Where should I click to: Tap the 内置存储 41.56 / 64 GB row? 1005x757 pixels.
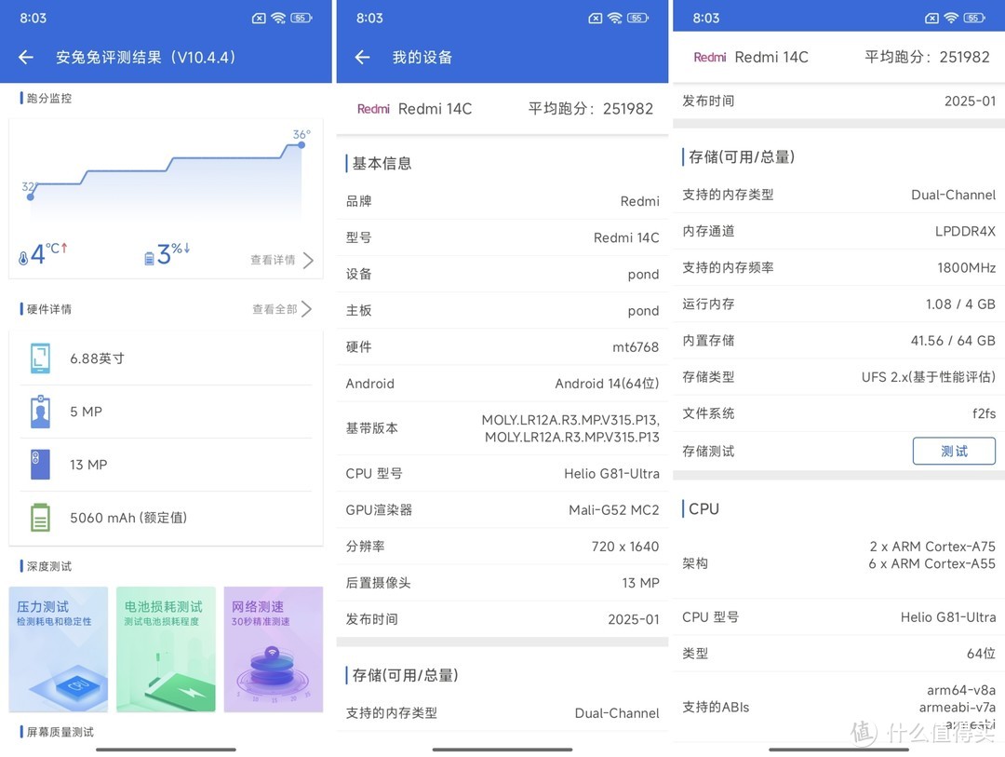(839, 341)
